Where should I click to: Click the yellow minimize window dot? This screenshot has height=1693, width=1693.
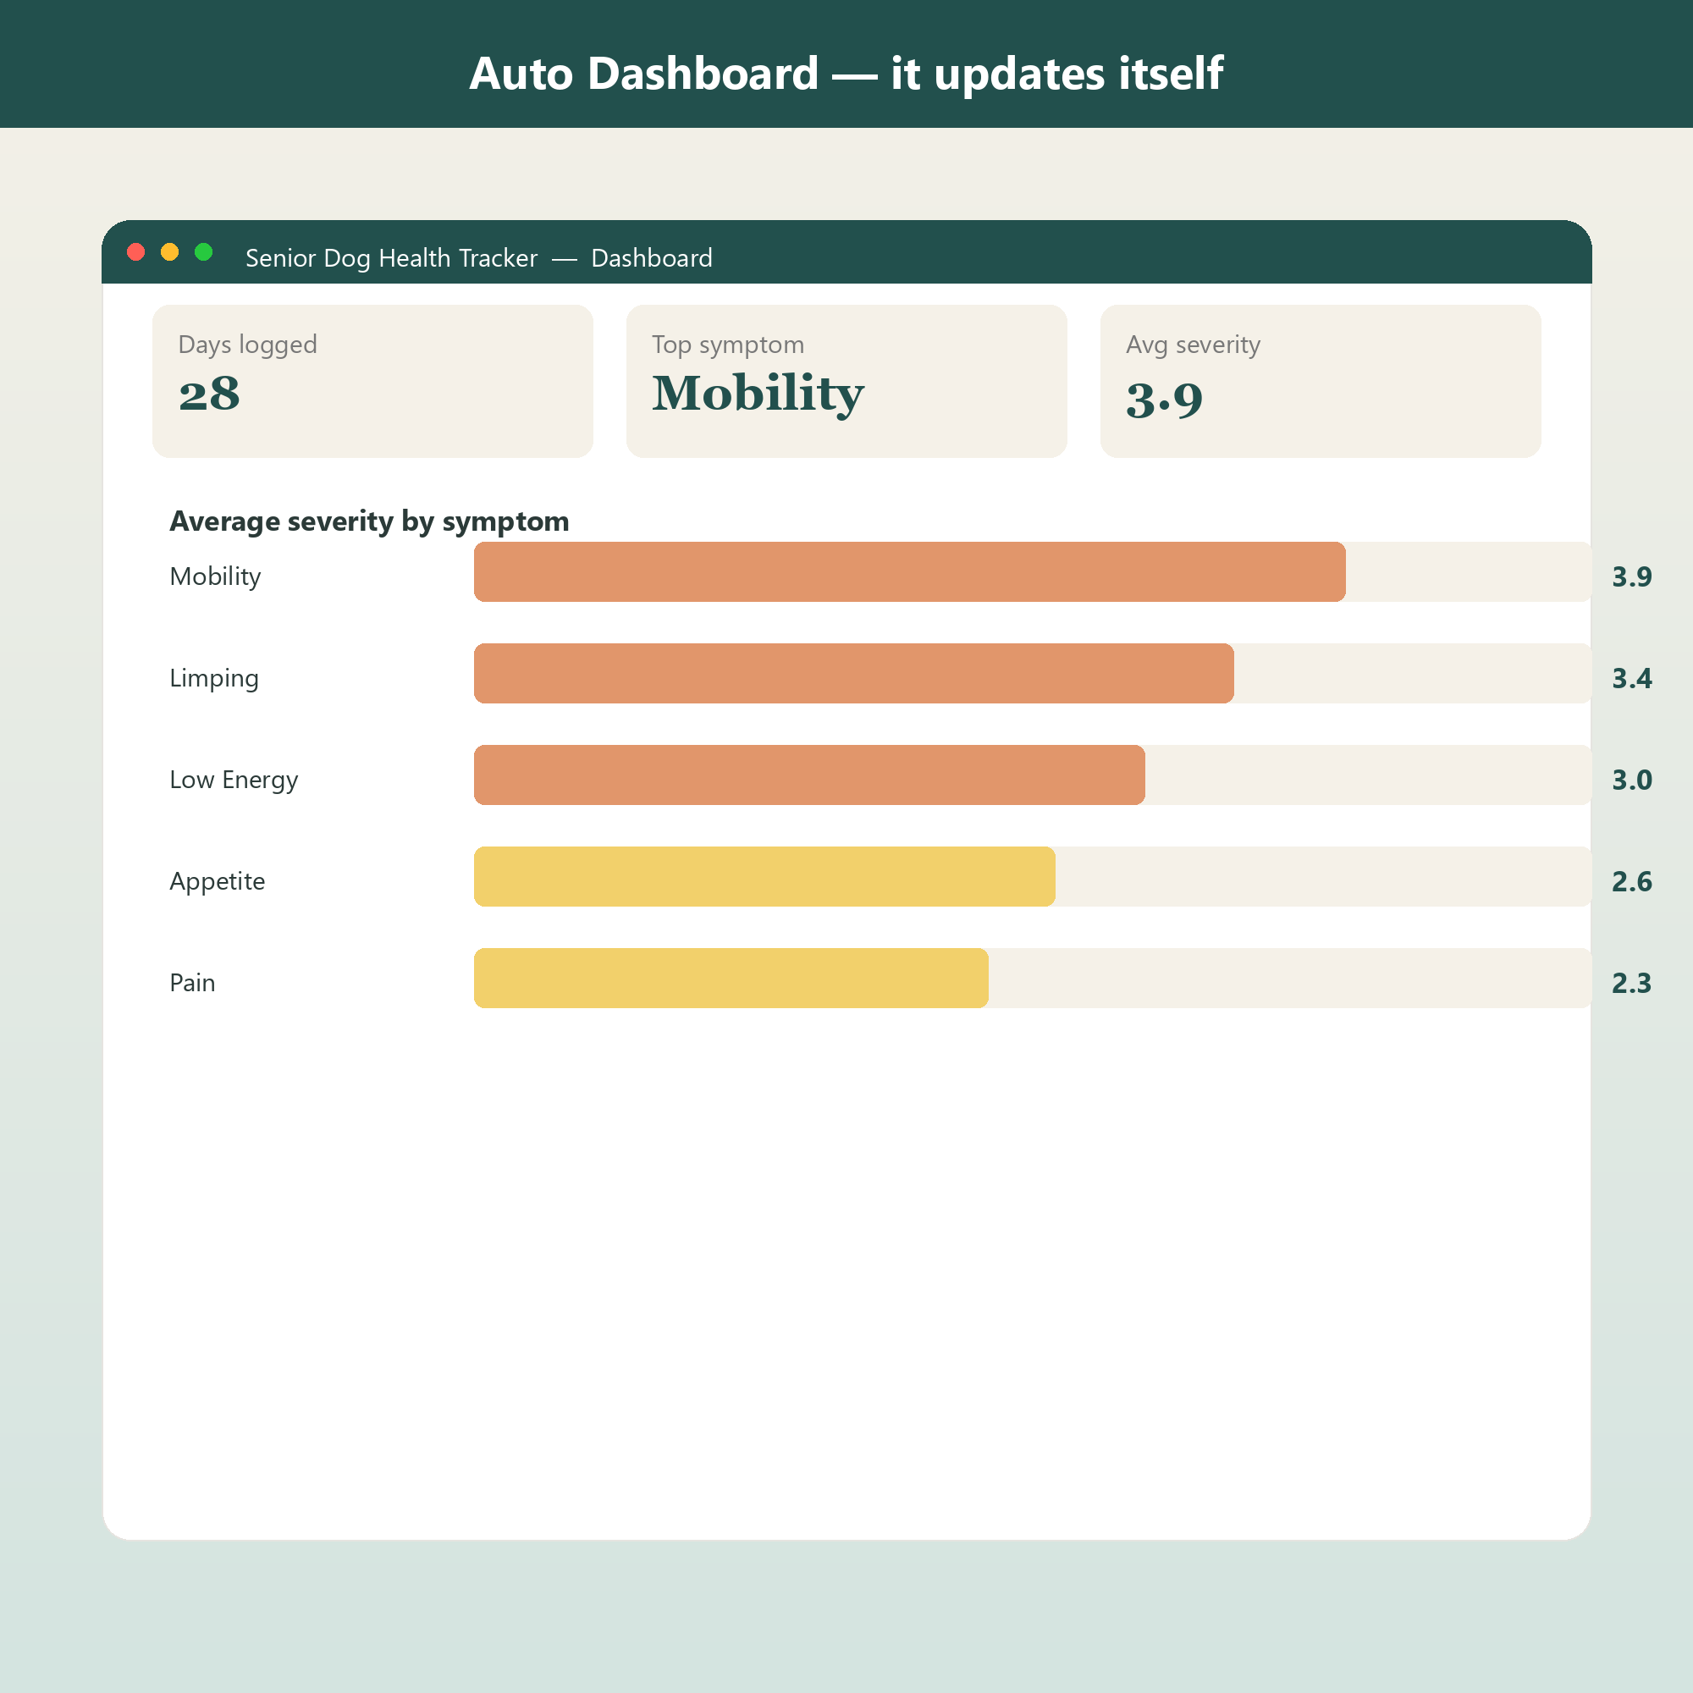click(x=170, y=252)
